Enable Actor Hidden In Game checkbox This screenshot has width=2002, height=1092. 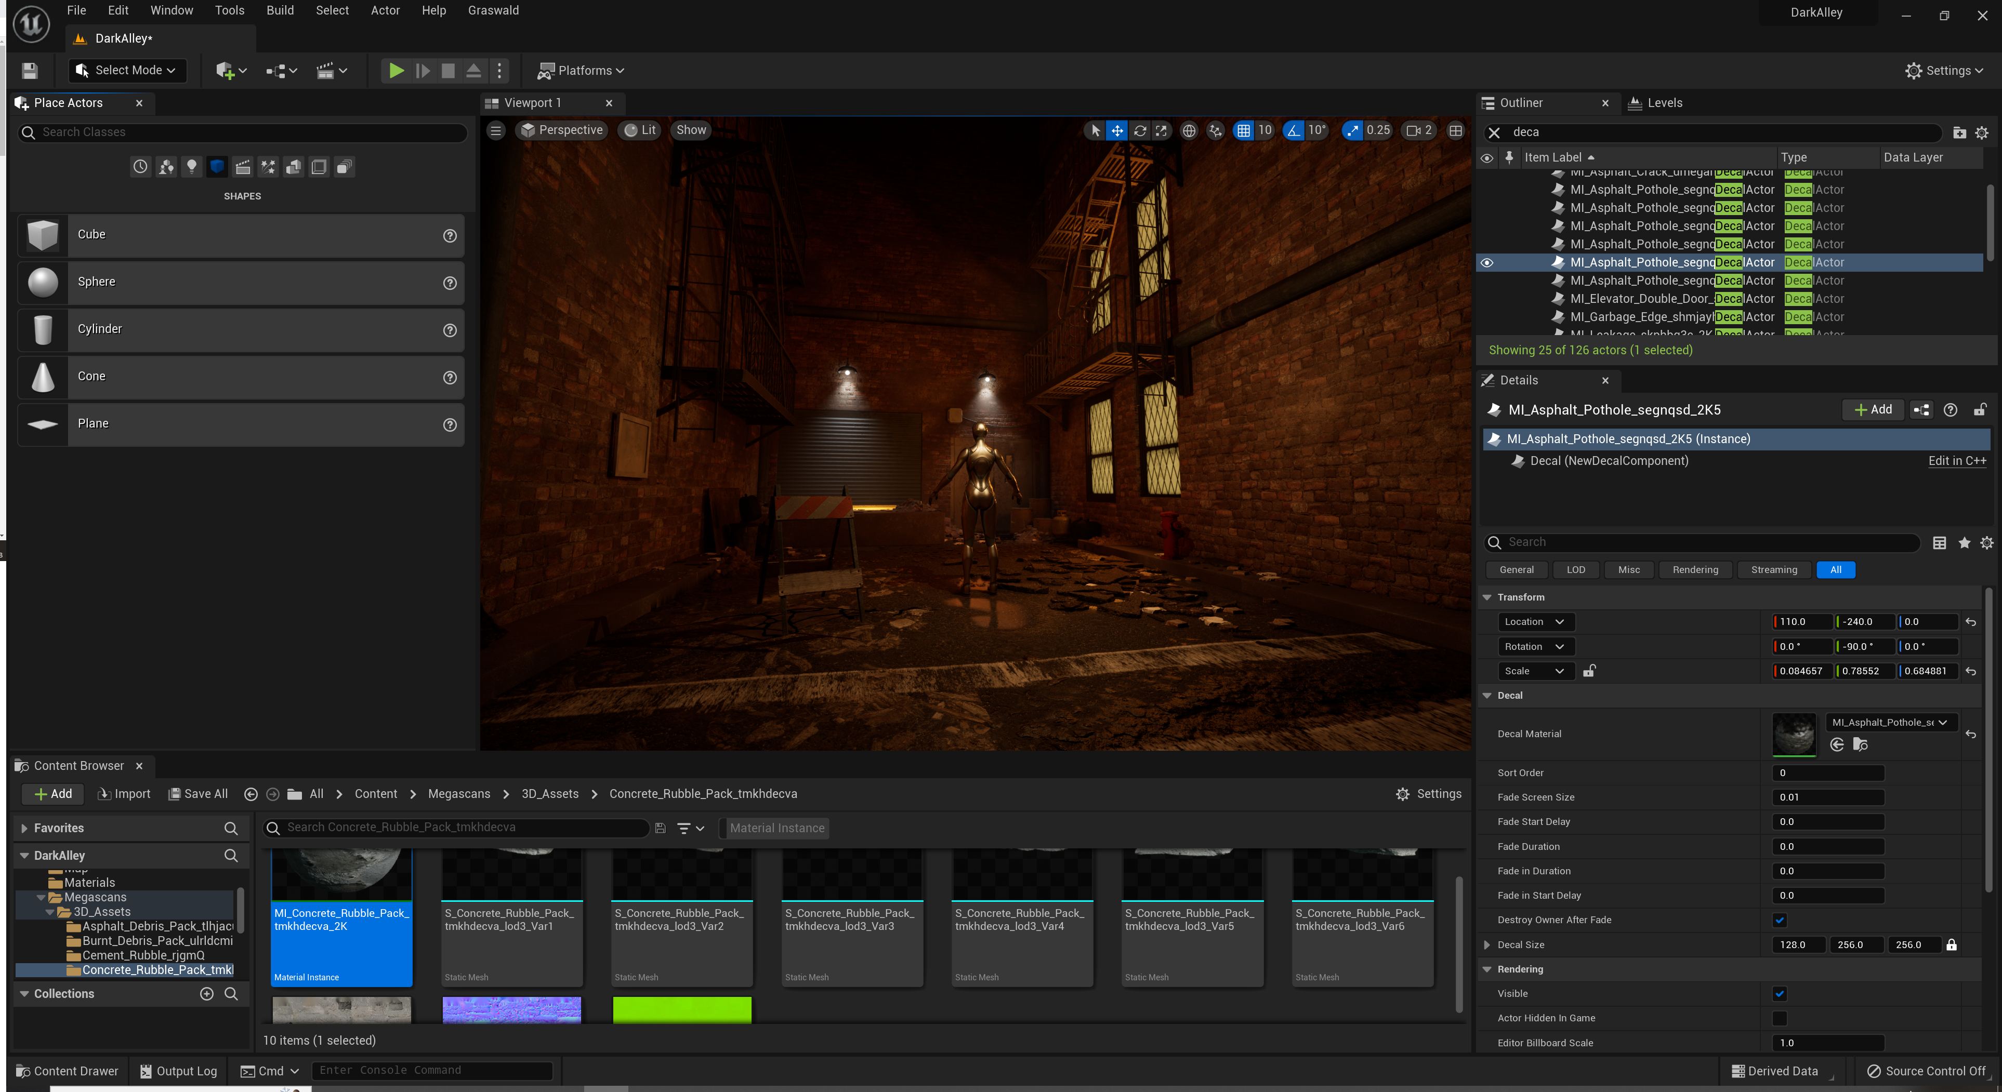[x=1780, y=1018]
